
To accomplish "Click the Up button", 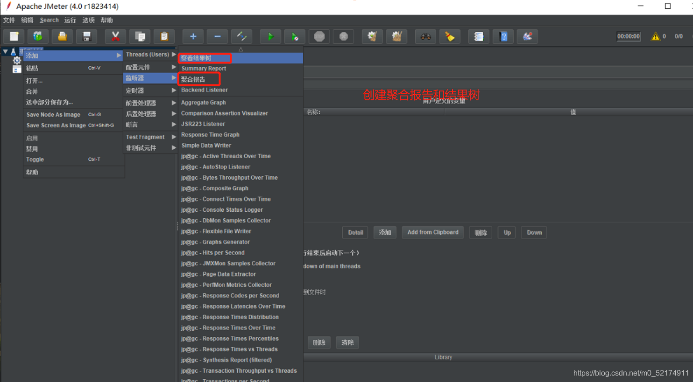I will click(507, 232).
